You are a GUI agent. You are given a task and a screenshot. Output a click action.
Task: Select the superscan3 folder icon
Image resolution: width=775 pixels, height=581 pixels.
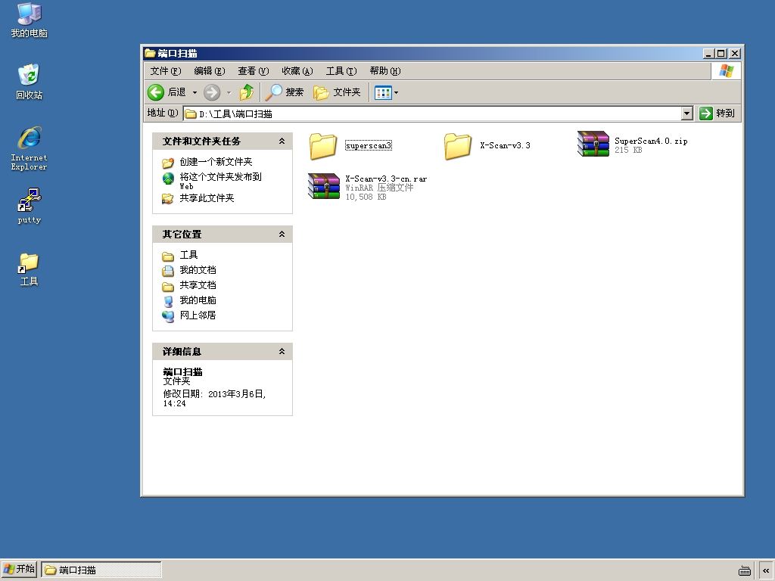[x=323, y=146]
